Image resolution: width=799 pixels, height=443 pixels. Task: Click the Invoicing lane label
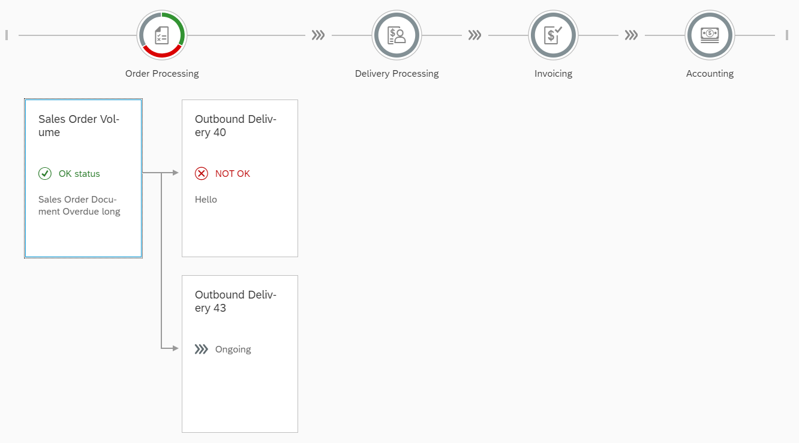coord(553,74)
